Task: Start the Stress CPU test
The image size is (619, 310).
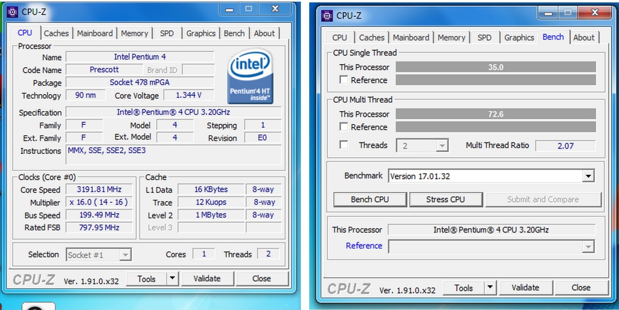Action: click(445, 200)
